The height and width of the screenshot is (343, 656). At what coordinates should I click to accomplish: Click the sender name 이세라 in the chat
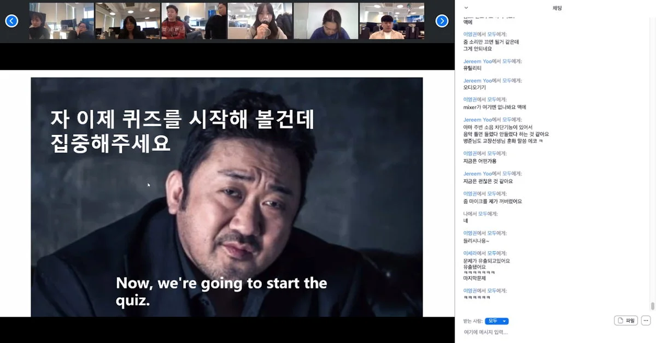470,253
